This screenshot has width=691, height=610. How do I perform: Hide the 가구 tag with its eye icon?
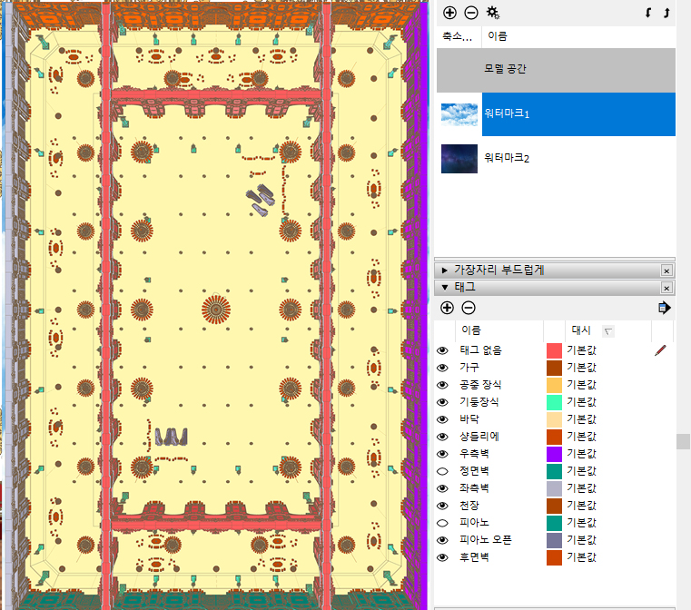(x=443, y=368)
